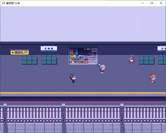Image resolution: width=166 pixels, height=133 pixels.
Task: Click the yellow 西改札 direction sign
Action: pyautogui.click(x=20, y=52)
